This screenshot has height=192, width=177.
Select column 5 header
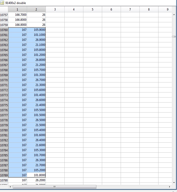pyautogui.click(x=92, y=10)
